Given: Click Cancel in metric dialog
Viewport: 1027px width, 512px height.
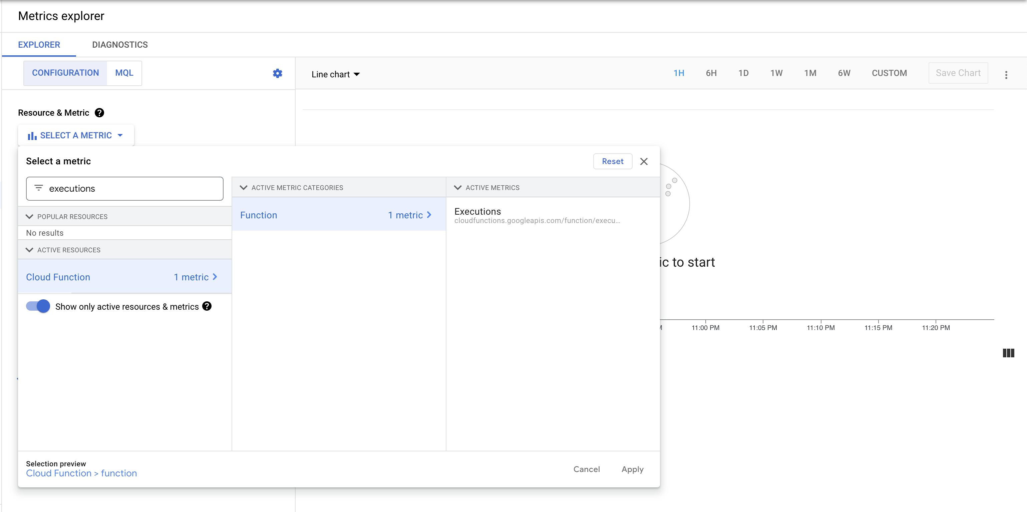Looking at the screenshot, I should (x=587, y=469).
